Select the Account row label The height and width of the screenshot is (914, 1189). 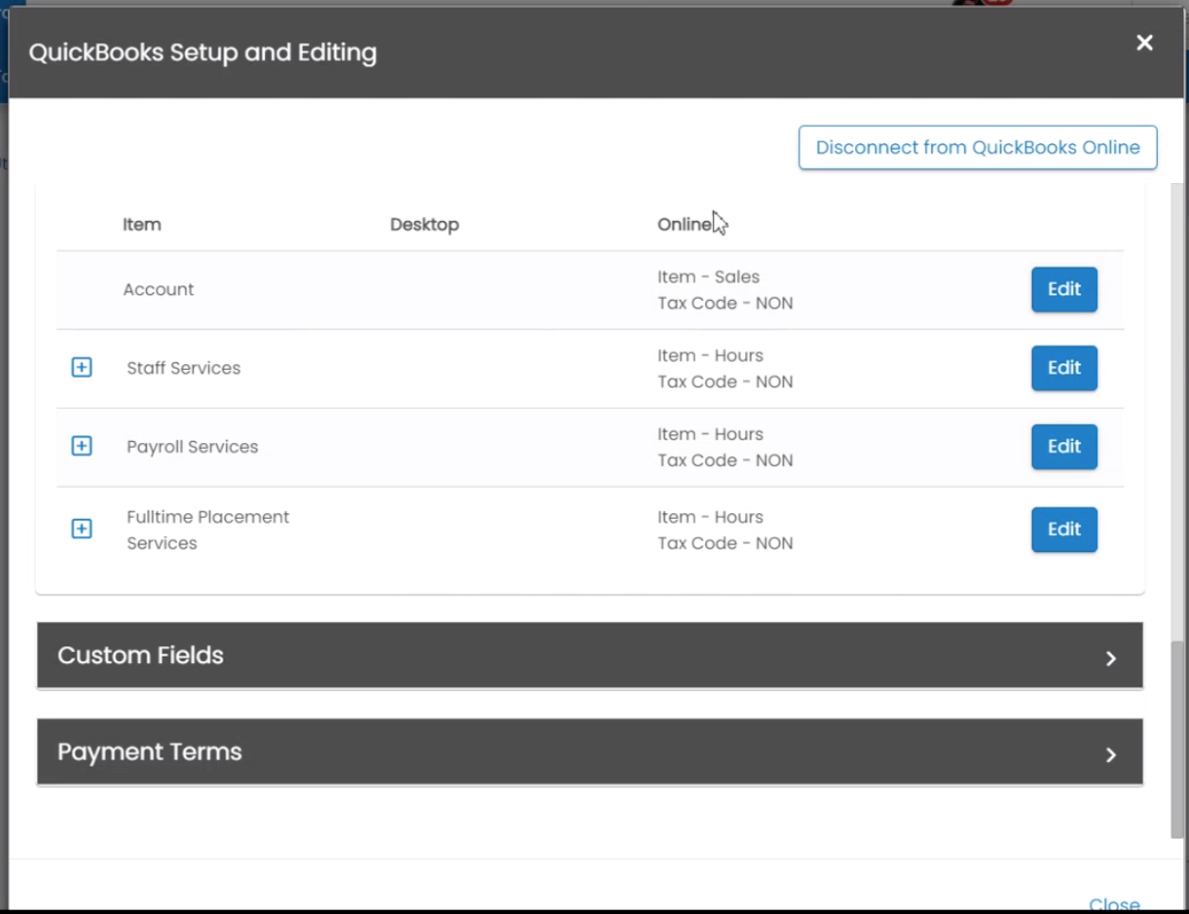(159, 289)
